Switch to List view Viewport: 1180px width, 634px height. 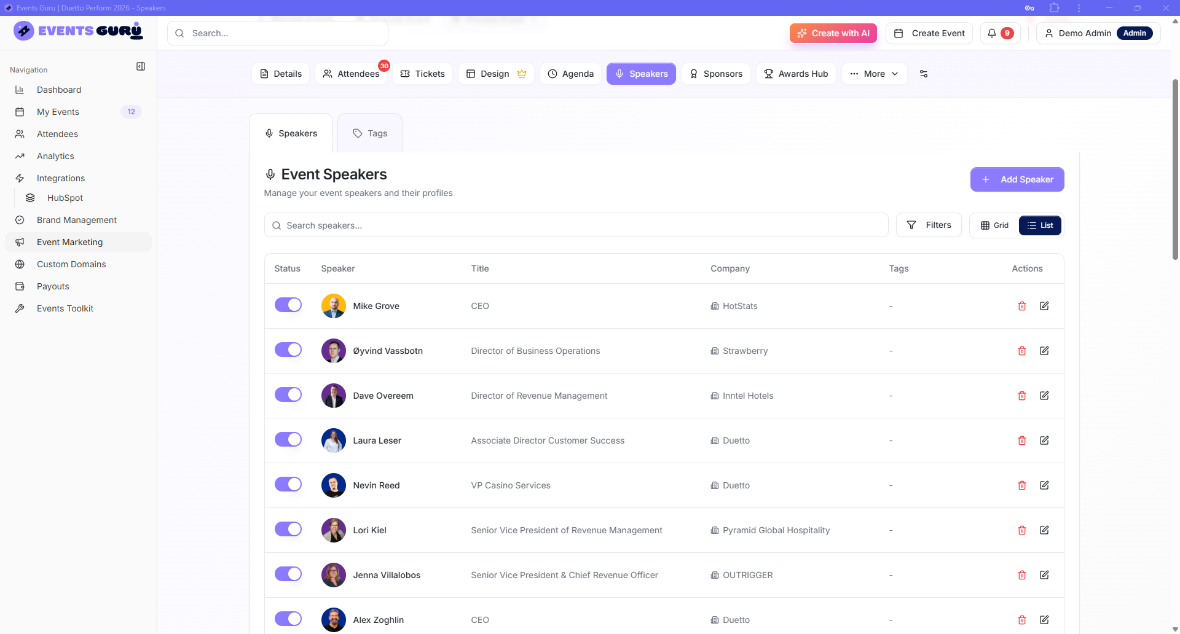[1040, 225]
